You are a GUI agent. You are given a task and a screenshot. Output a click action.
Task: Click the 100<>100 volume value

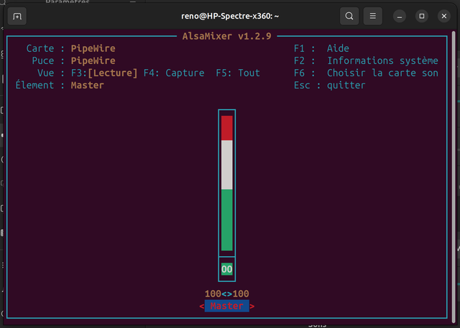[227, 293]
